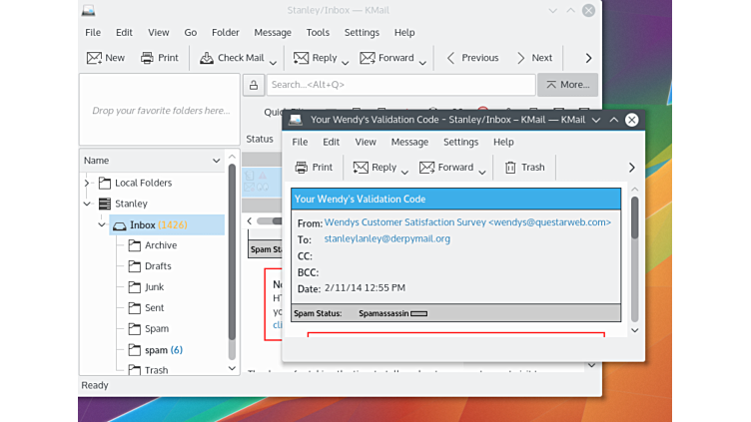Image resolution: width=751 pixels, height=422 pixels.
Task: Click Forward in the message window toolbar
Action: click(446, 168)
